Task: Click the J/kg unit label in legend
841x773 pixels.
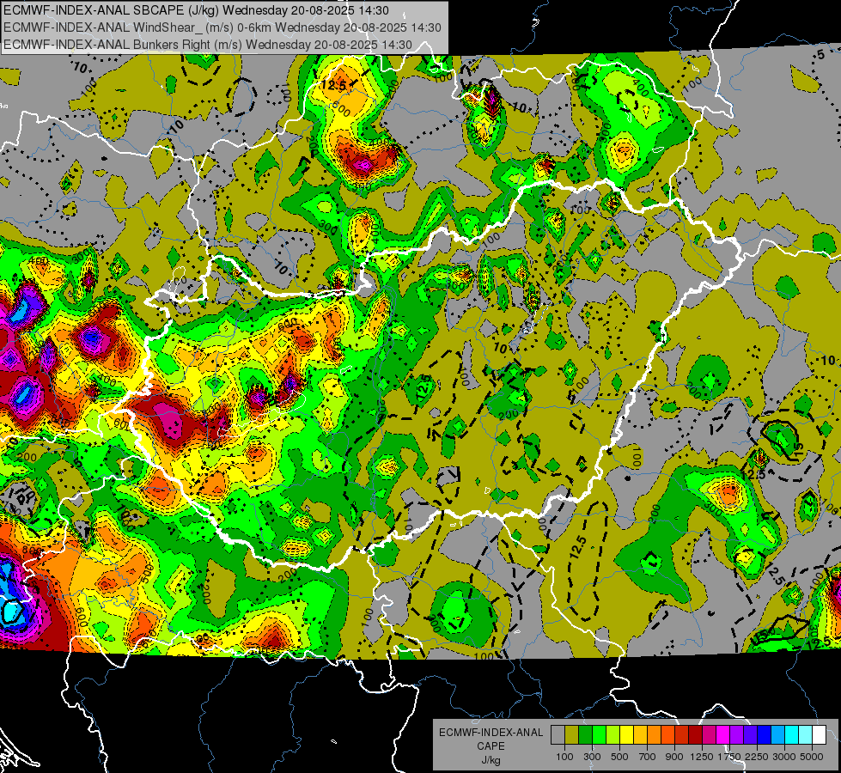Action: pyautogui.click(x=491, y=760)
